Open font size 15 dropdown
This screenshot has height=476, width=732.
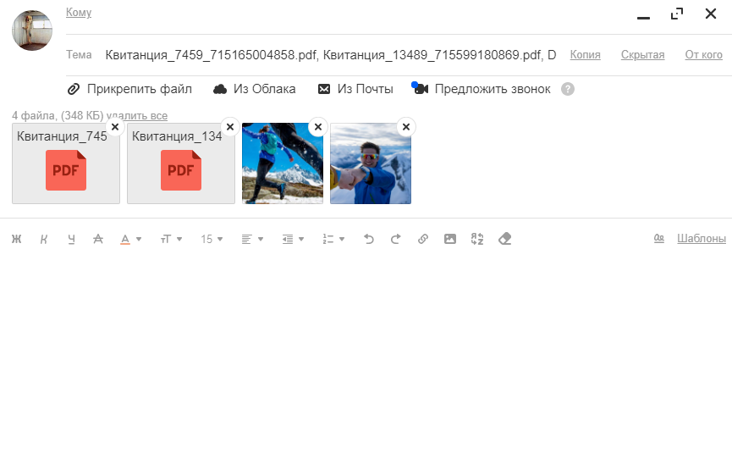(212, 239)
